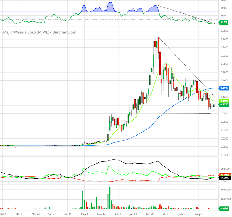Click the Mar 8 date label
232x217 pixels.
pos(19,214)
